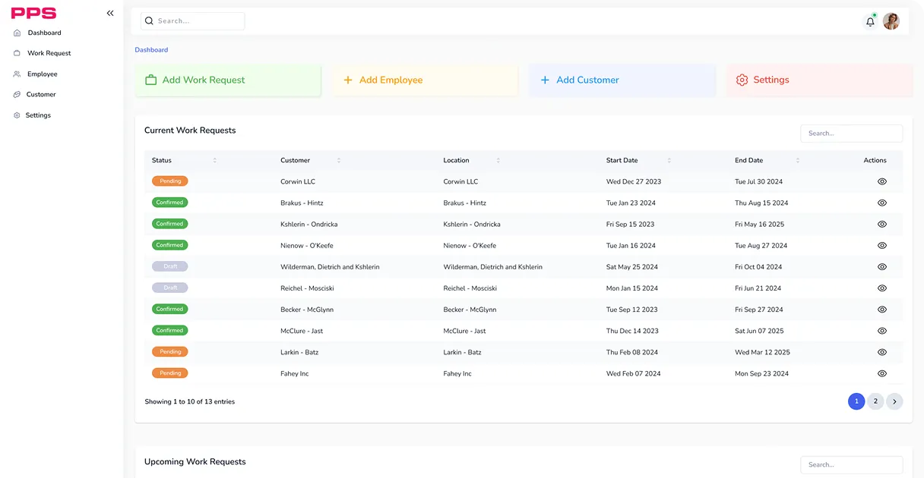Open Customer in the sidebar menu

41,95
